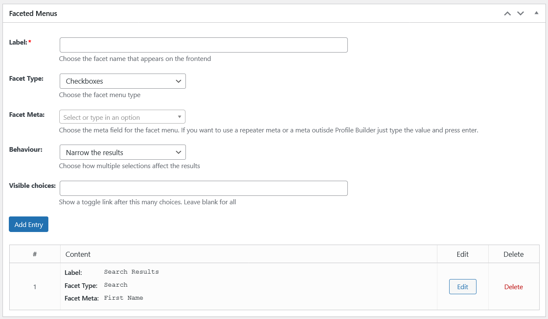This screenshot has height=319, width=548.
Task: Click the Edit column header
Action: click(463, 254)
